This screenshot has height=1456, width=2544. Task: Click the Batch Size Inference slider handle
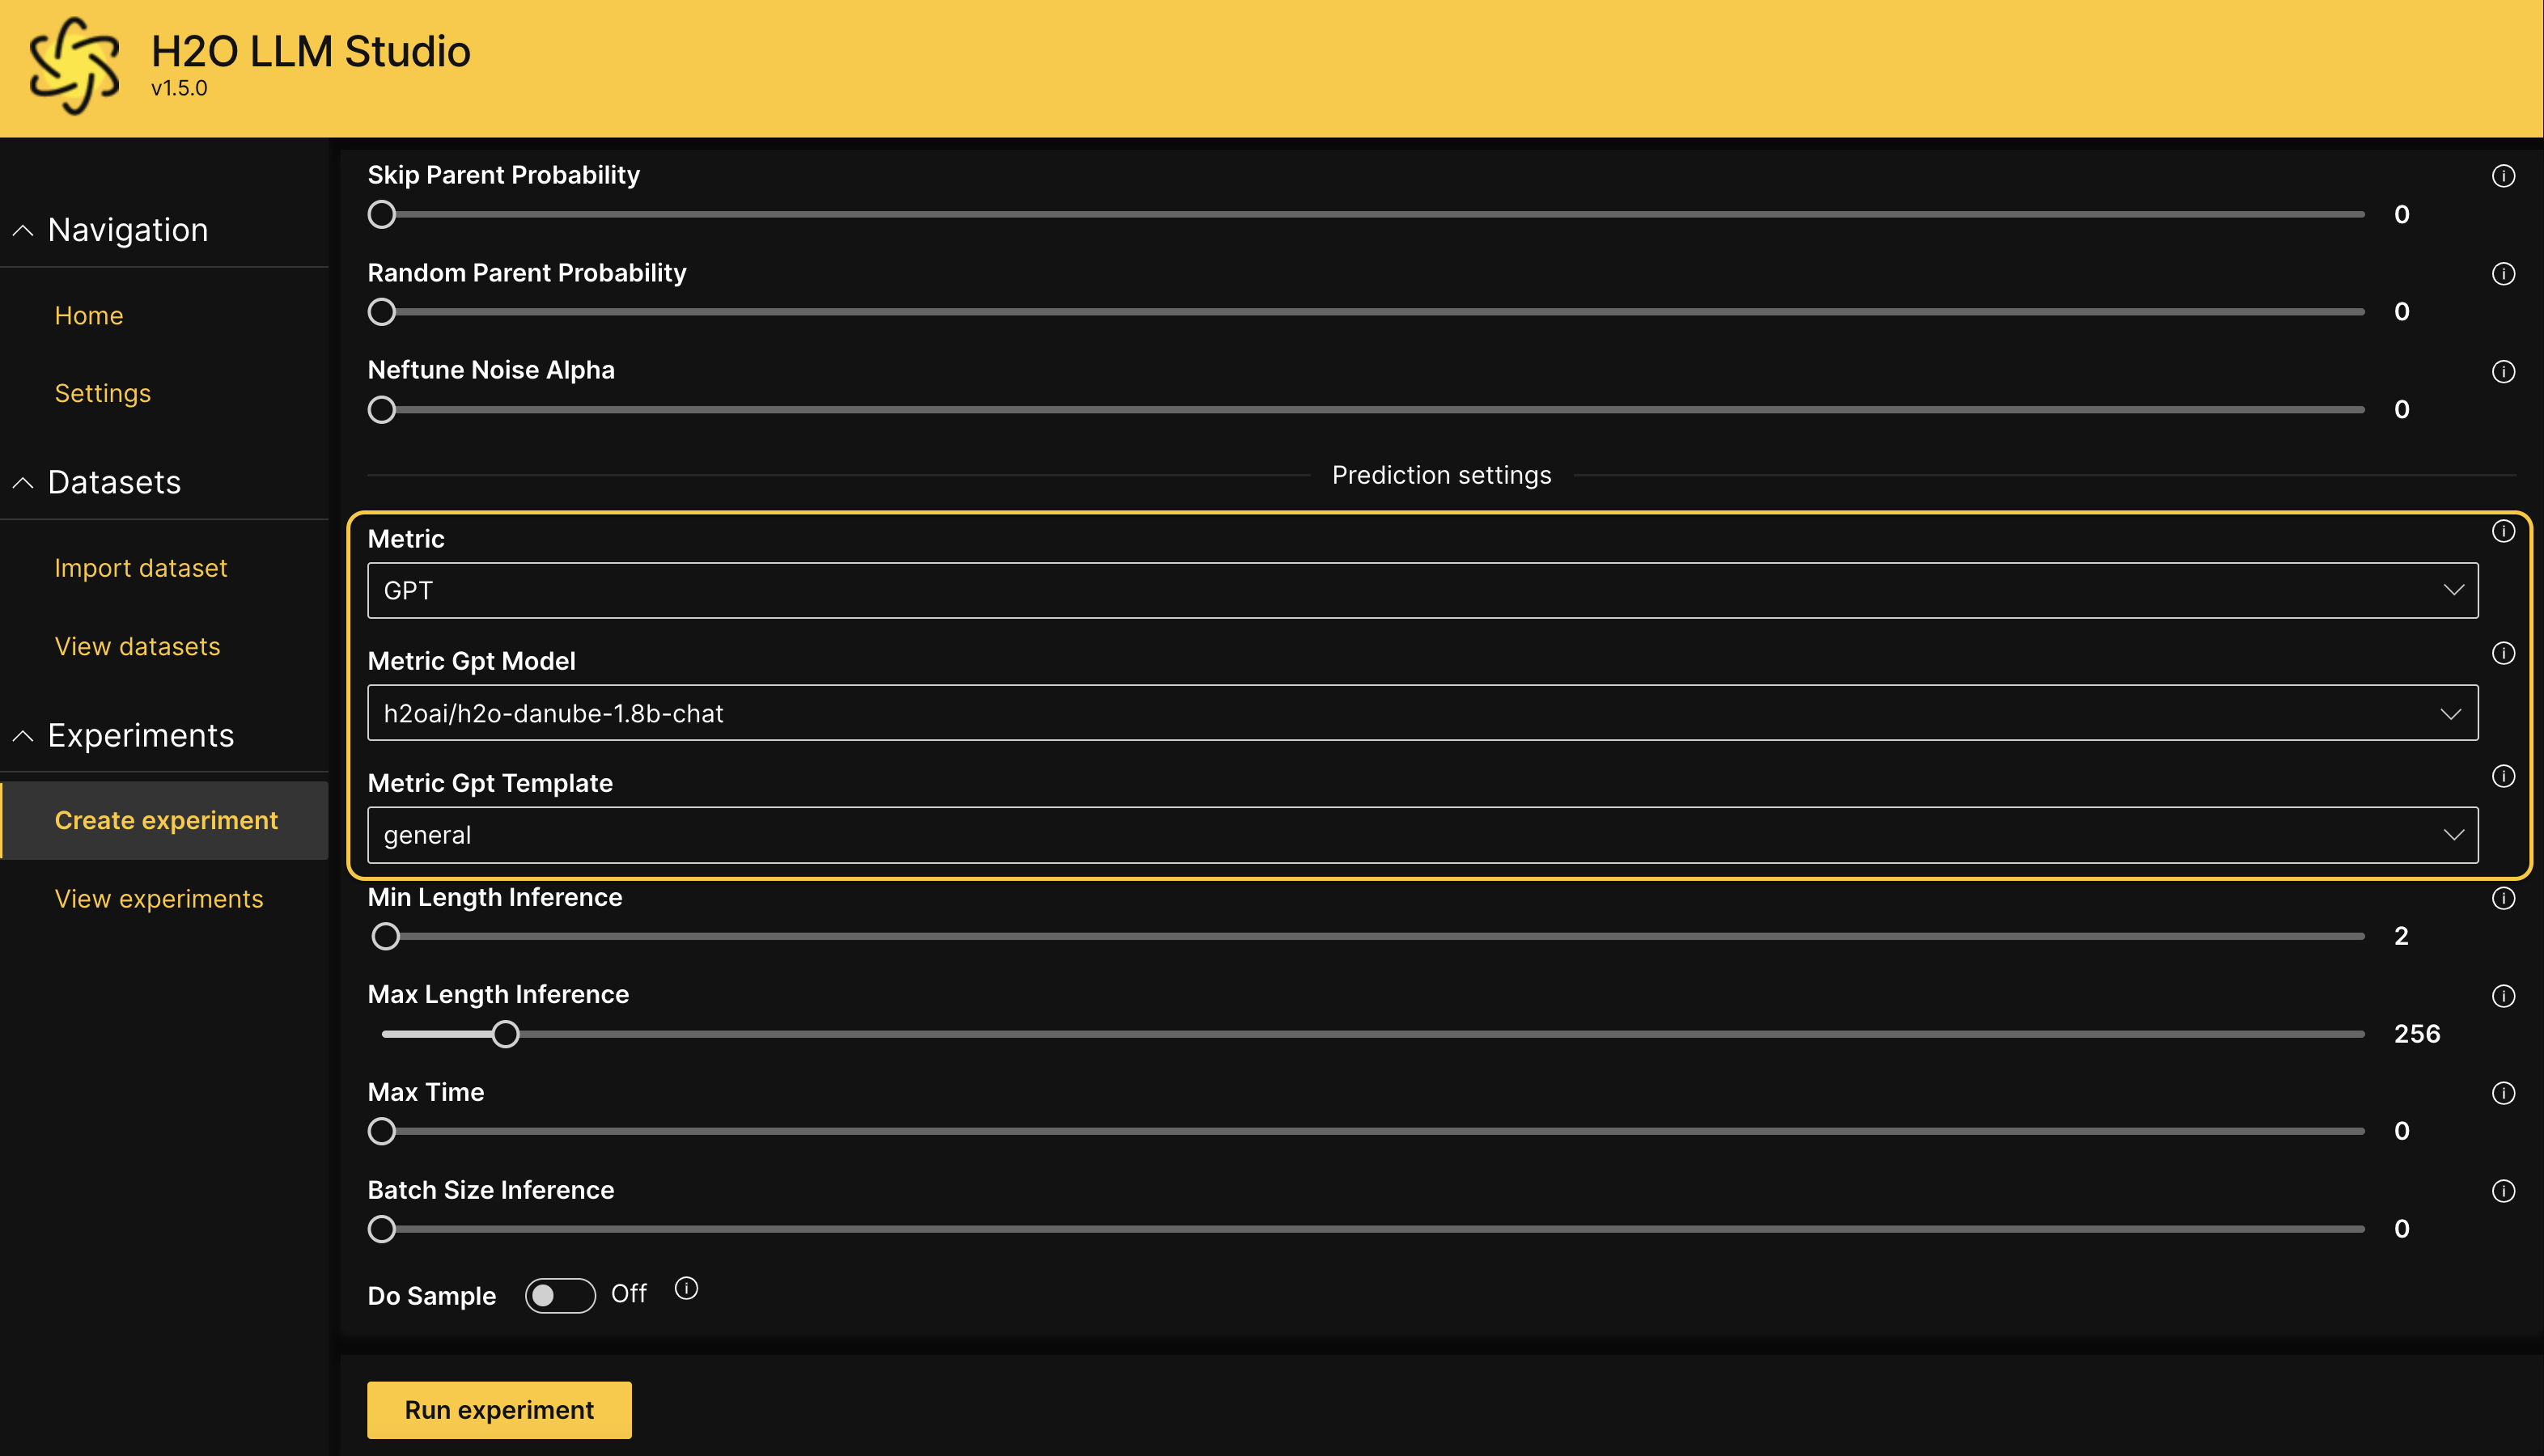click(x=382, y=1229)
